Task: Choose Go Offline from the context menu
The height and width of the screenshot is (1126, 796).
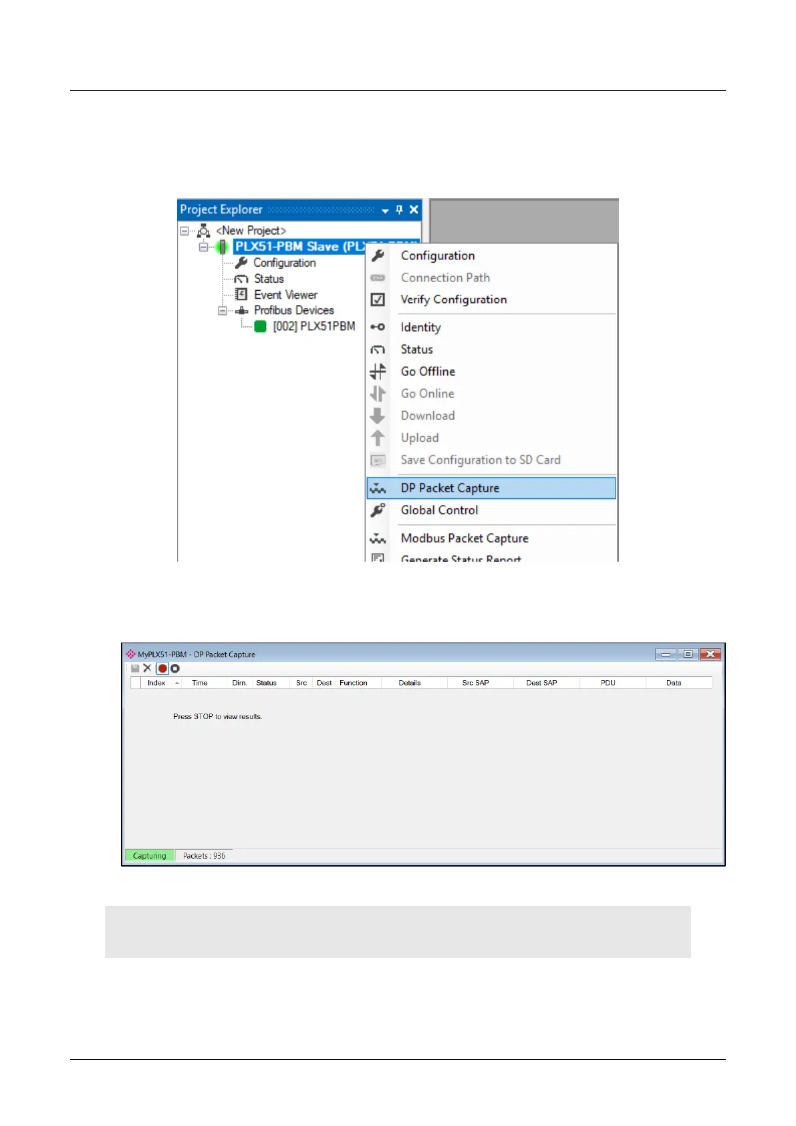Action: 428,371
